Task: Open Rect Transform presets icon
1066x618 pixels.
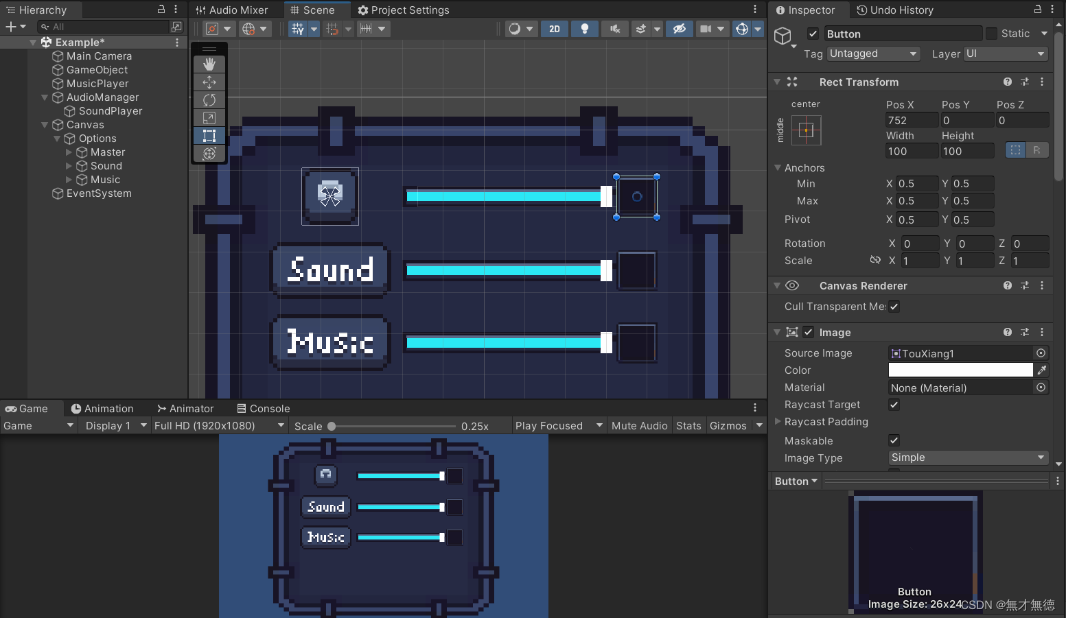Action: 1025,82
